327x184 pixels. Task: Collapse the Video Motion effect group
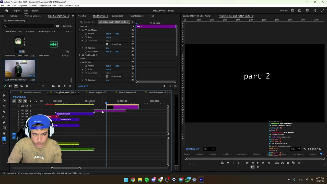[80, 62]
